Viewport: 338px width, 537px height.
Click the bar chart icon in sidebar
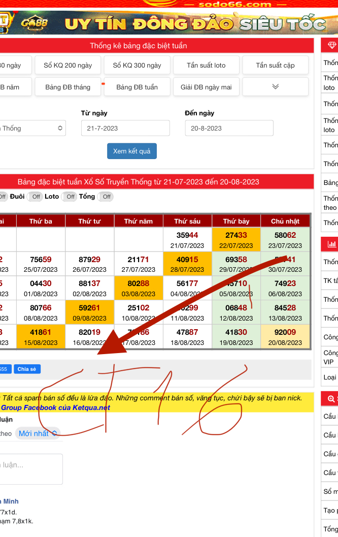tap(332, 244)
